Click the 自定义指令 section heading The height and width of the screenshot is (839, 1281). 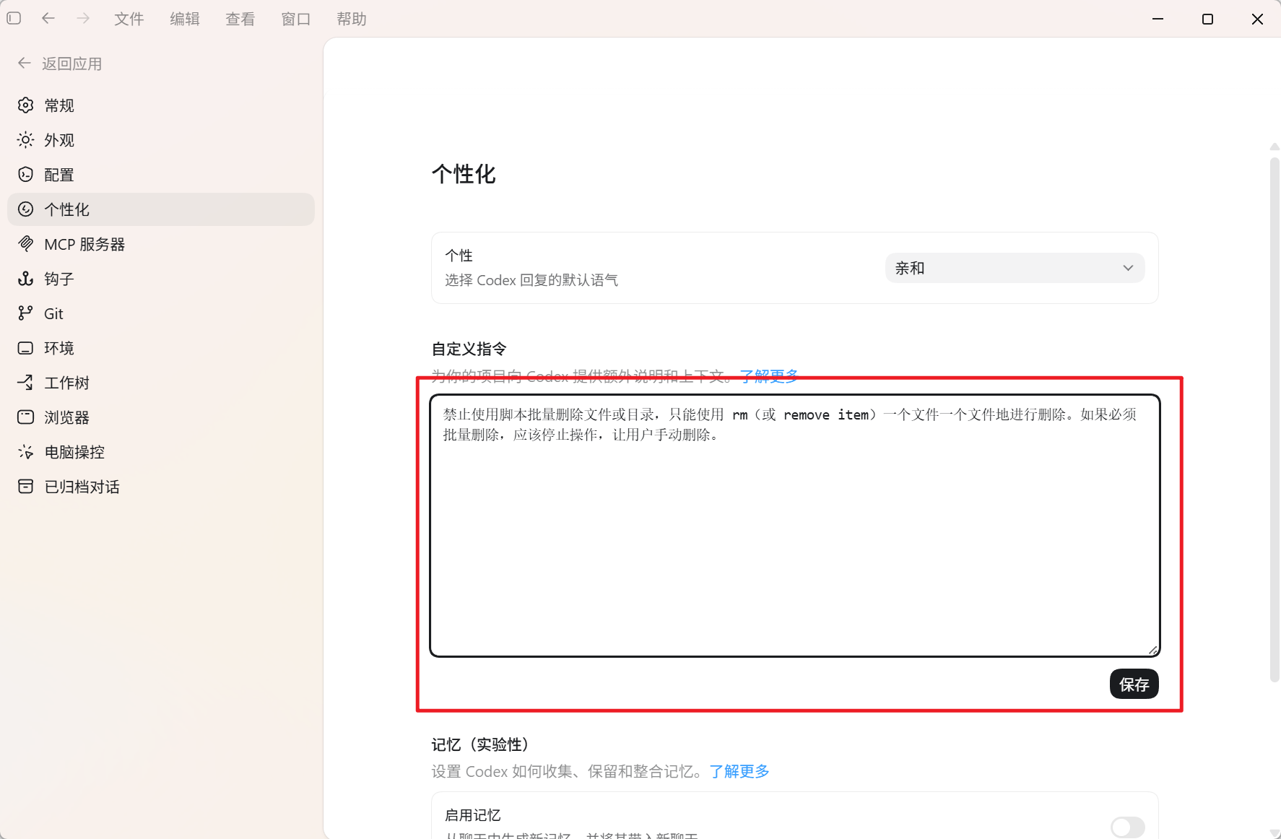pyautogui.click(x=469, y=349)
